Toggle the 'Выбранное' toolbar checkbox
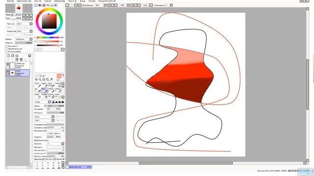 pos(84,5)
